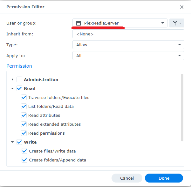The width and height of the screenshot is (191, 187).
Task: Uncheck Read attributes permission
Action: [x=24, y=115]
